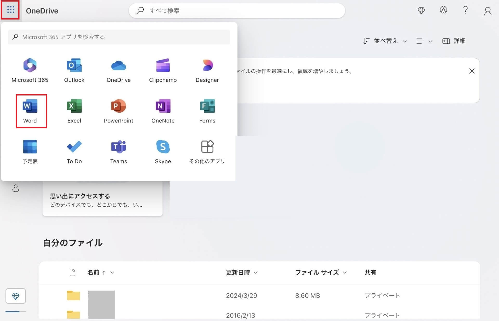Image resolution: width=499 pixels, height=321 pixels.
Task: Open Excel app
Action: [74, 111]
